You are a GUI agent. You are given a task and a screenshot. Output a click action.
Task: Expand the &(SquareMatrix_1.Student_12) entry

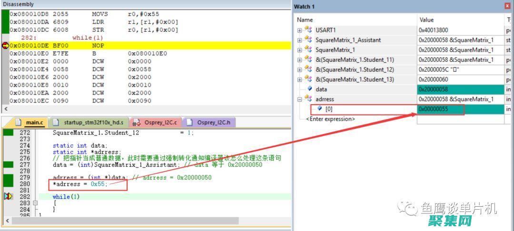pyautogui.click(x=299, y=69)
